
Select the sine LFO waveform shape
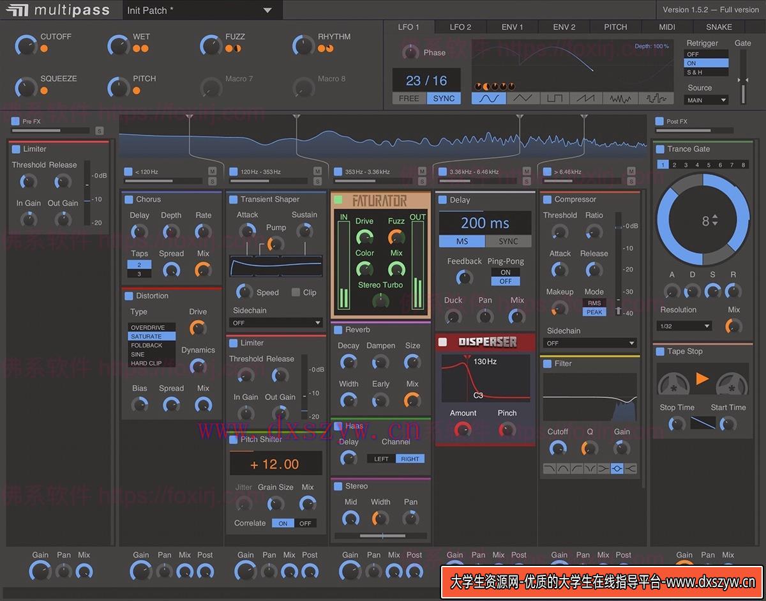(489, 98)
